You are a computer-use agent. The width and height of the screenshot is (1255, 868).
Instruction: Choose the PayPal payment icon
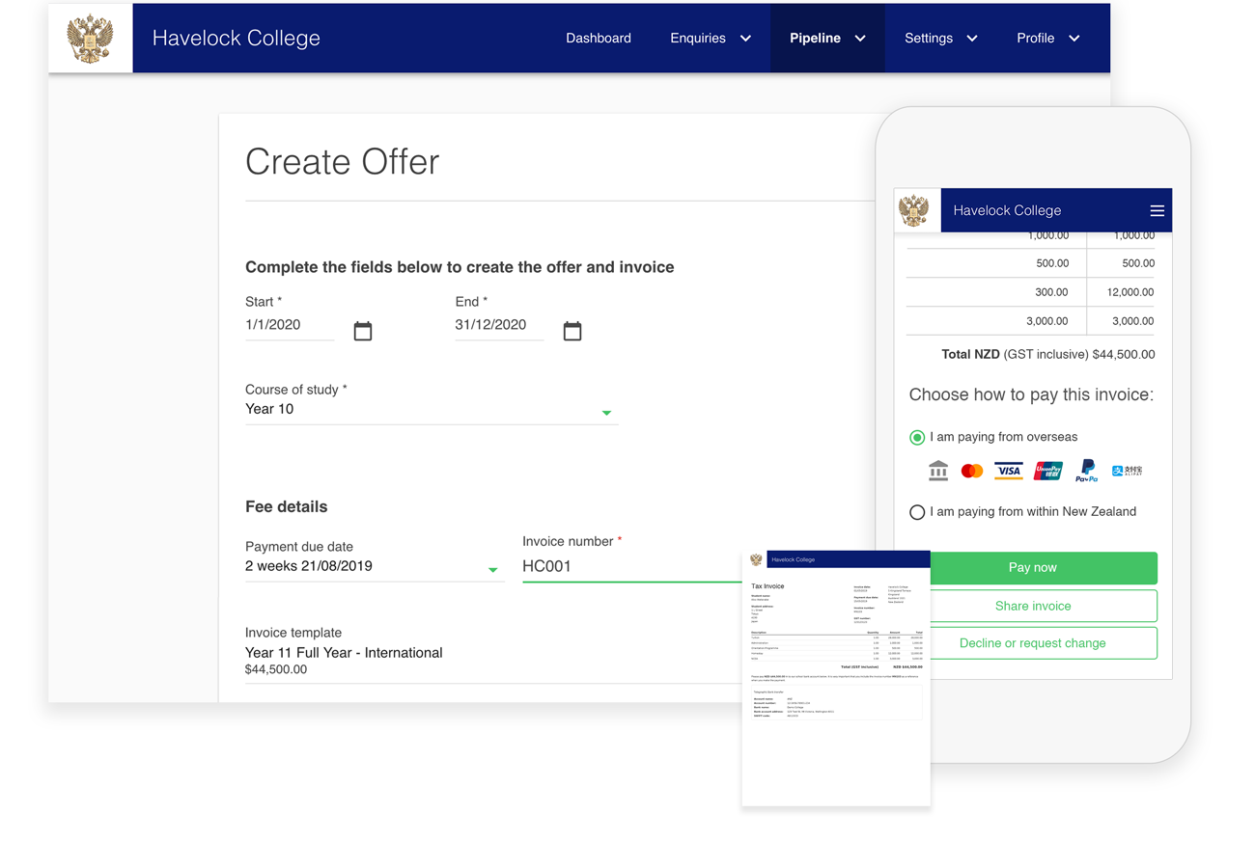(1086, 471)
